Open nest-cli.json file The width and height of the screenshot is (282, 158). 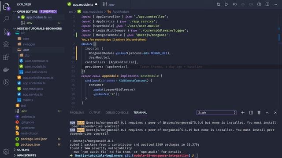[x=30, y=133]
